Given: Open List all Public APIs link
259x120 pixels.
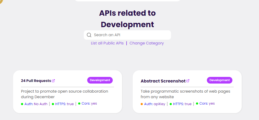Looking at the screenshot, I should (107, 43).
